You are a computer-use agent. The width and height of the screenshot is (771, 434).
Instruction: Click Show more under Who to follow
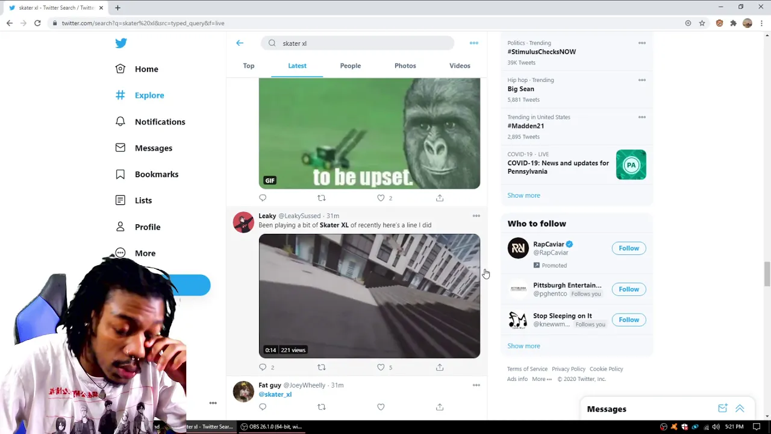tap(523, 346)
